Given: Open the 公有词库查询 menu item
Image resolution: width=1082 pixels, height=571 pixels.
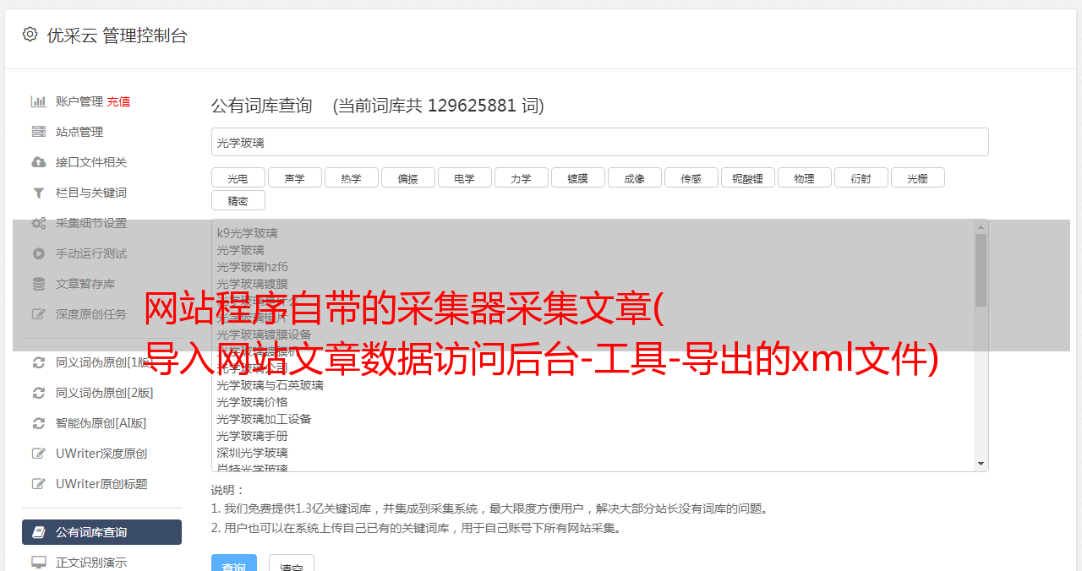Looking at the screenshot, I should pyautogui.click(x=101, y=532).
